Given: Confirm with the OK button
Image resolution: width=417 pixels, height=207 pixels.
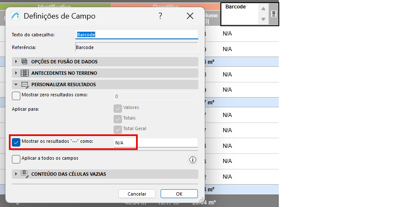Looking at the screenshot, I should [x=179, y=194].
